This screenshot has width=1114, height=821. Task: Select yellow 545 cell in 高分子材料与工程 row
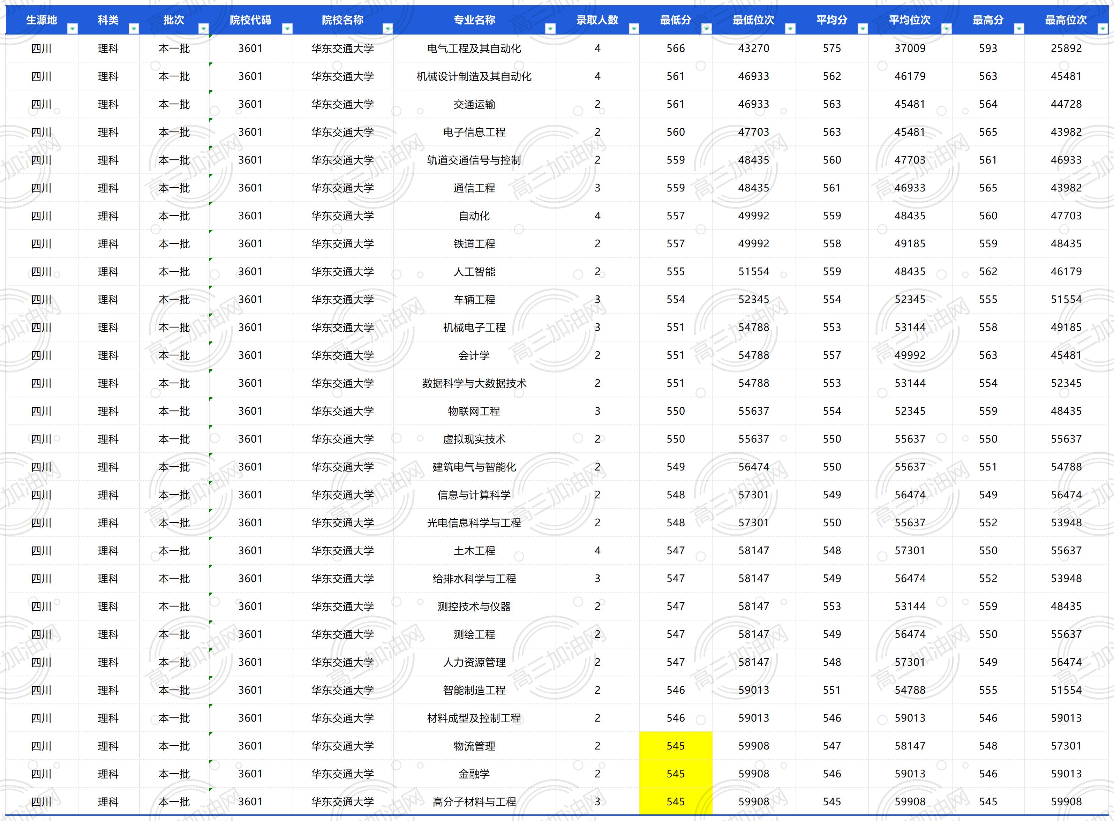click(x=676, y=801)
